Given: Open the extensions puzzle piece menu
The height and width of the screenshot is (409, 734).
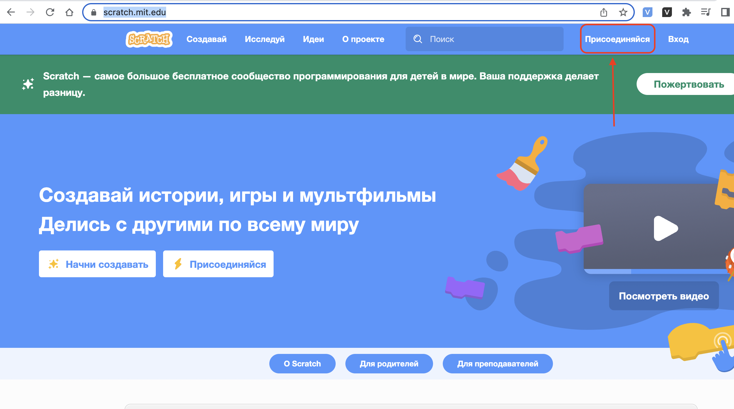Looking at the screenshot, I should click(x=687, y=12).
